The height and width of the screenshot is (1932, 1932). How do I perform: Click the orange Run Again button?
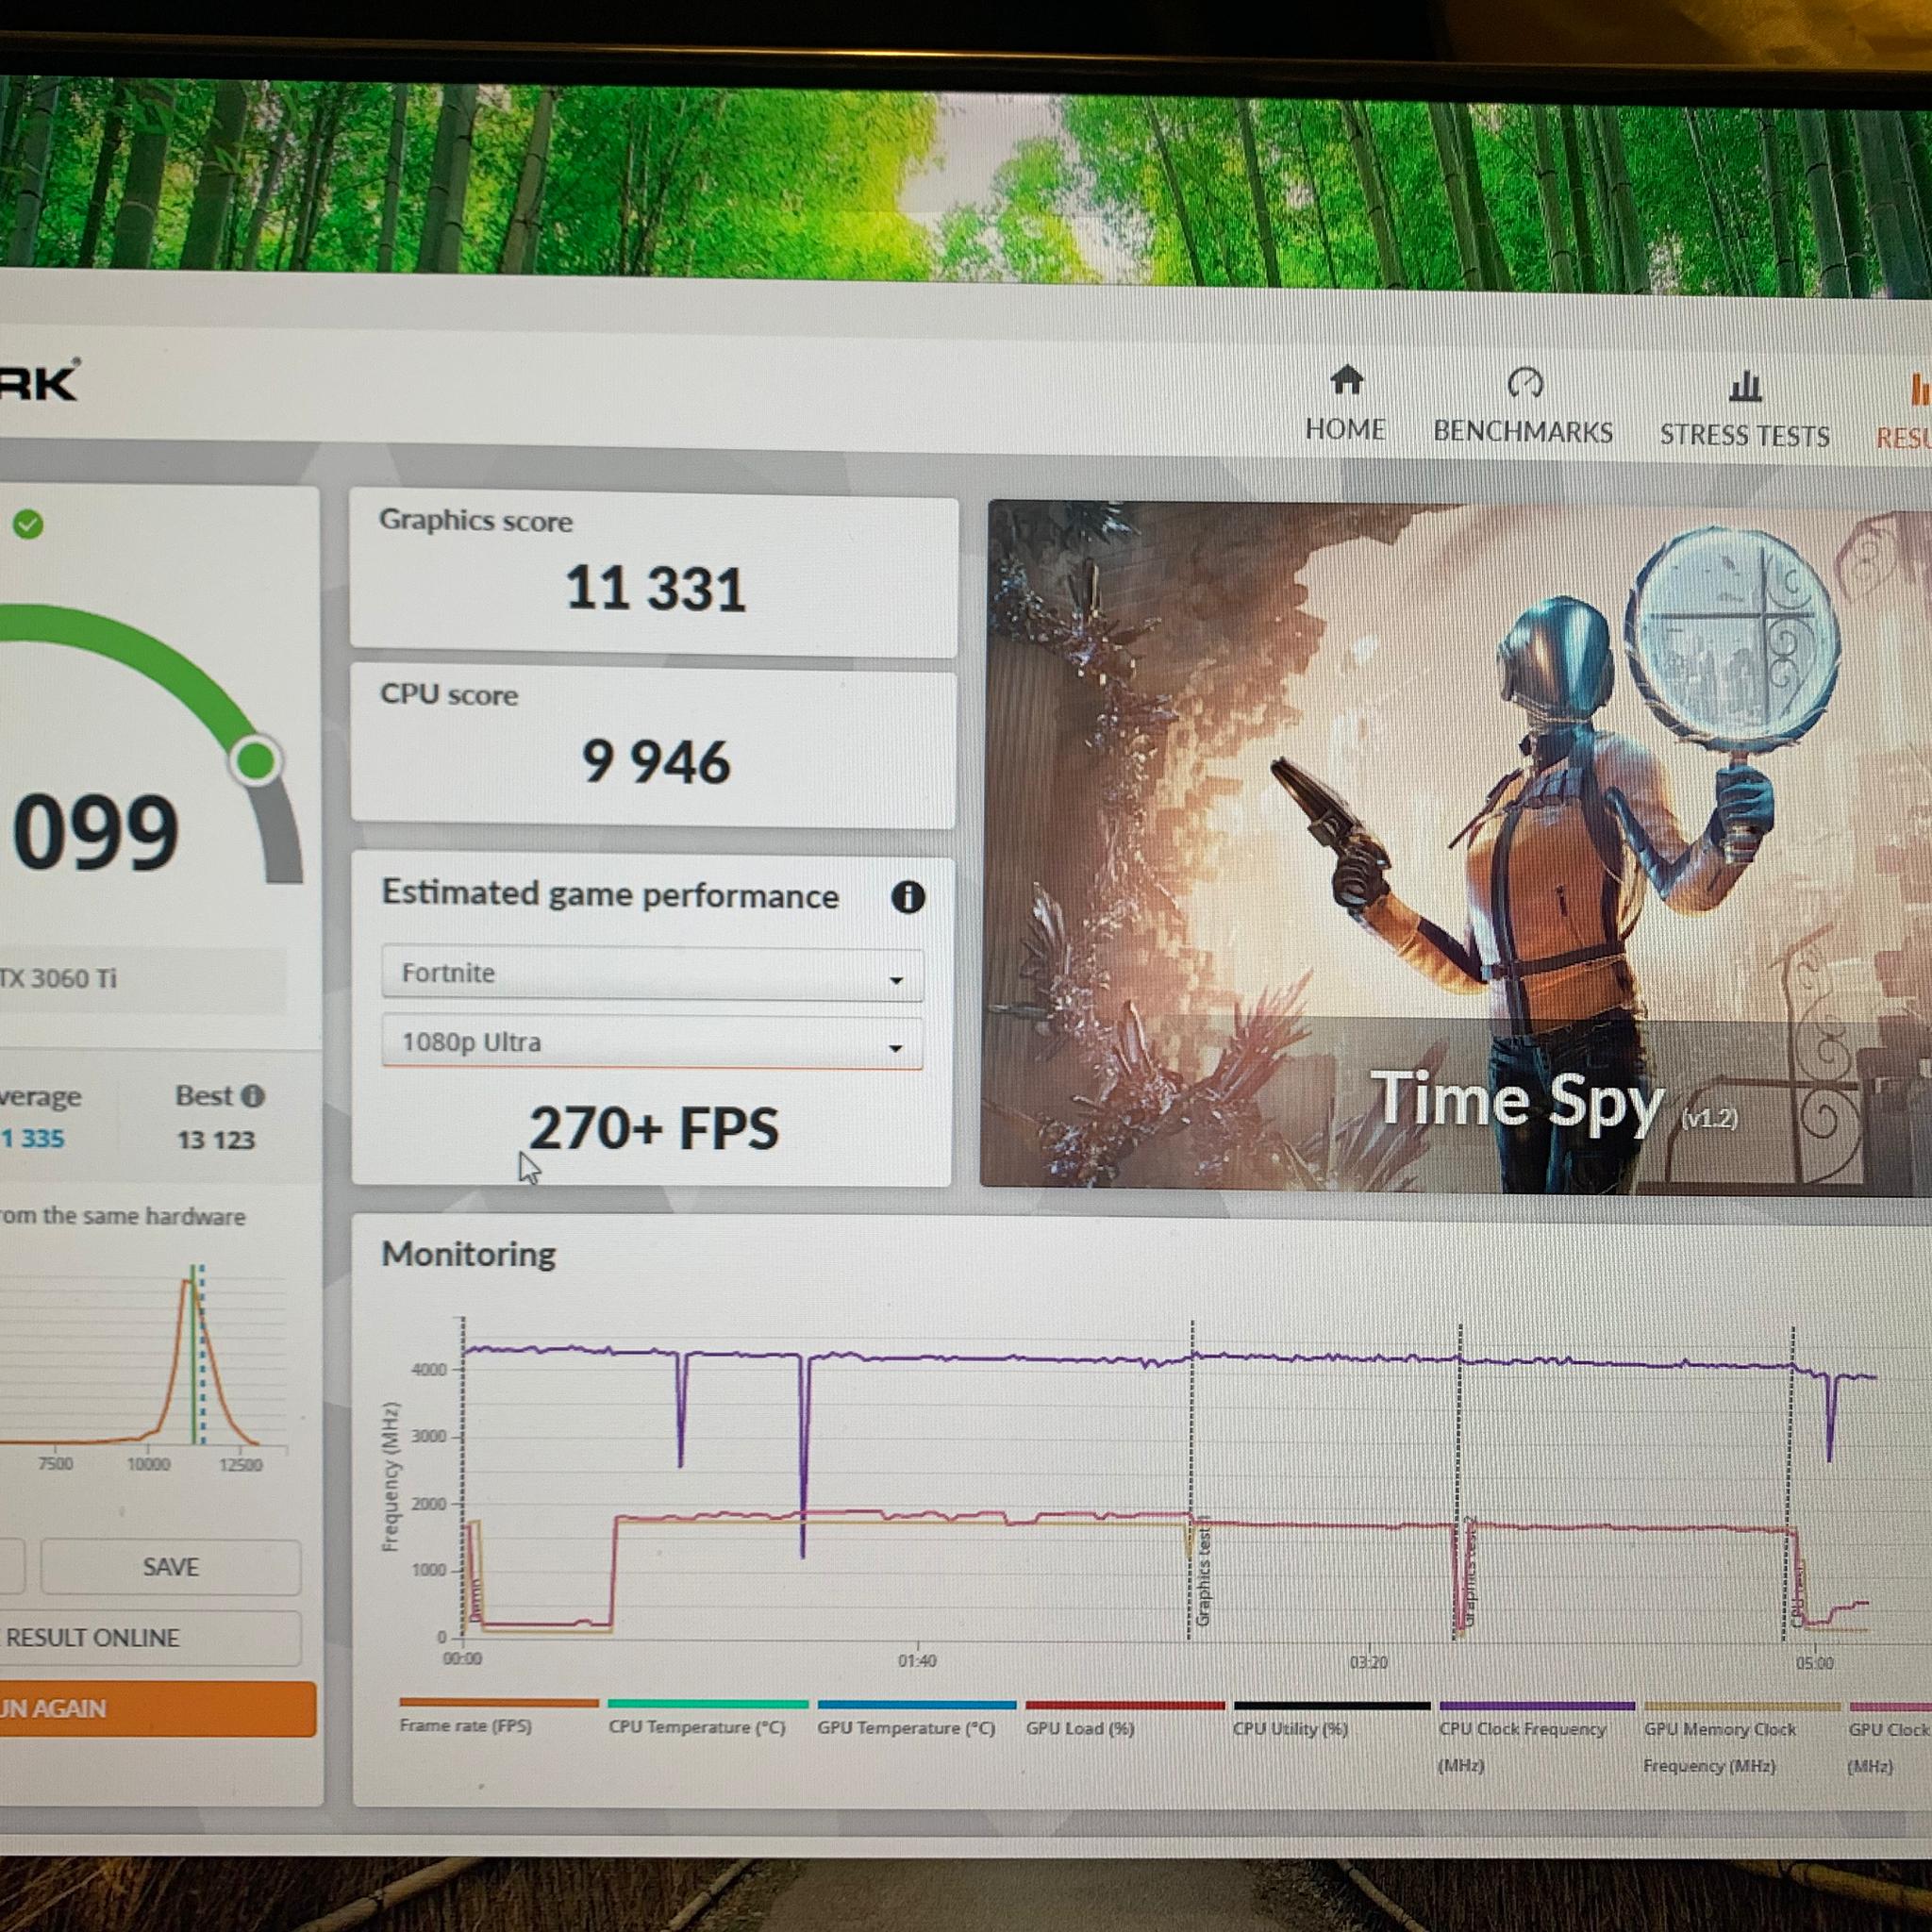tap(158, 1708)
